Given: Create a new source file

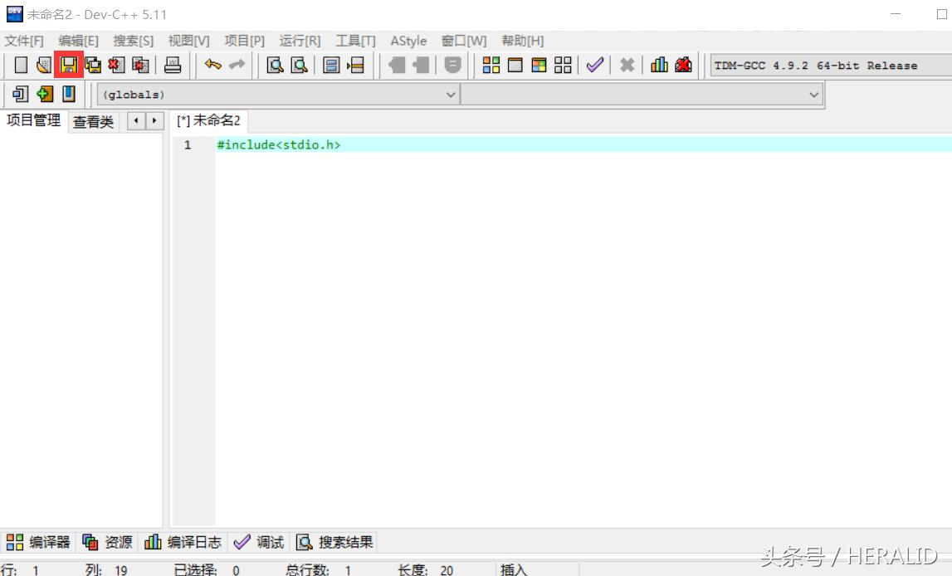Looking at the screenshot, I should click(x=21, y=65).
